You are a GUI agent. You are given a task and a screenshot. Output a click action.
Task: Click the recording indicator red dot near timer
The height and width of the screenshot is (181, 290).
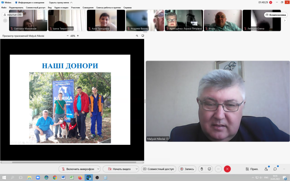point(271,2)
